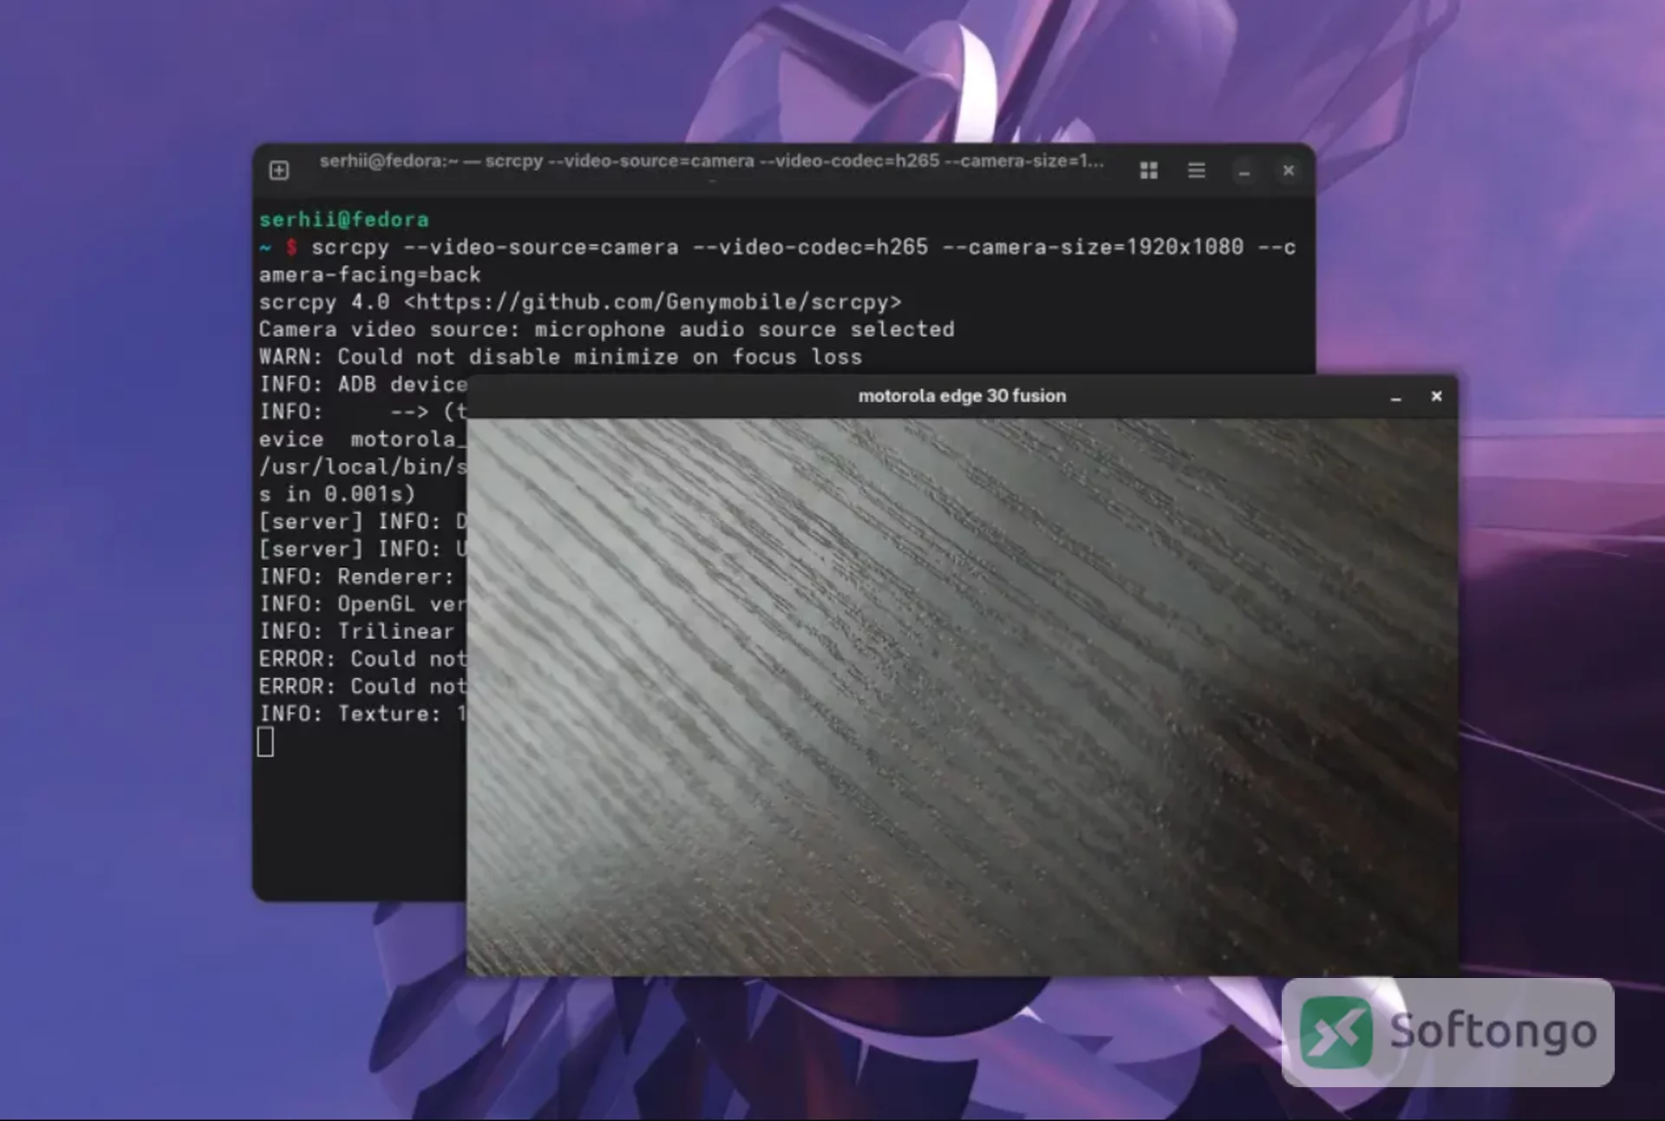Click the INFO: ADB device line
The height and width of the screenshot is (1121, 1665).
tap(362, 385)
